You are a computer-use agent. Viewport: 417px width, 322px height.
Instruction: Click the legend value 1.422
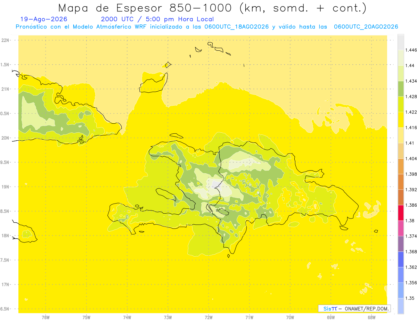point(411,112)
